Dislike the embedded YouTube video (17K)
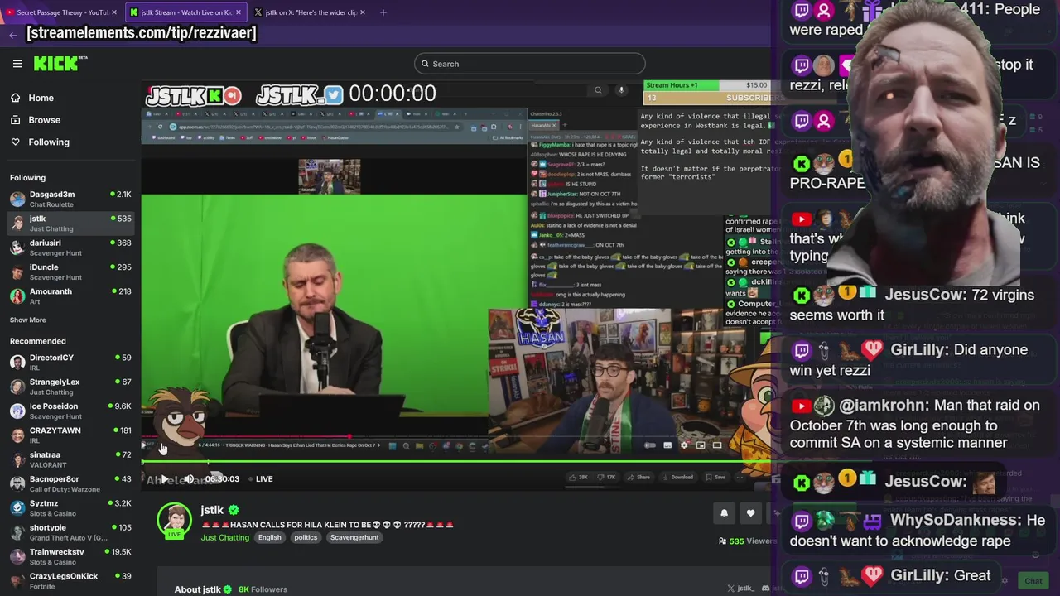The width and height of the screenshot is (1060, 596). pyautogui.click(x=607, y=477)
